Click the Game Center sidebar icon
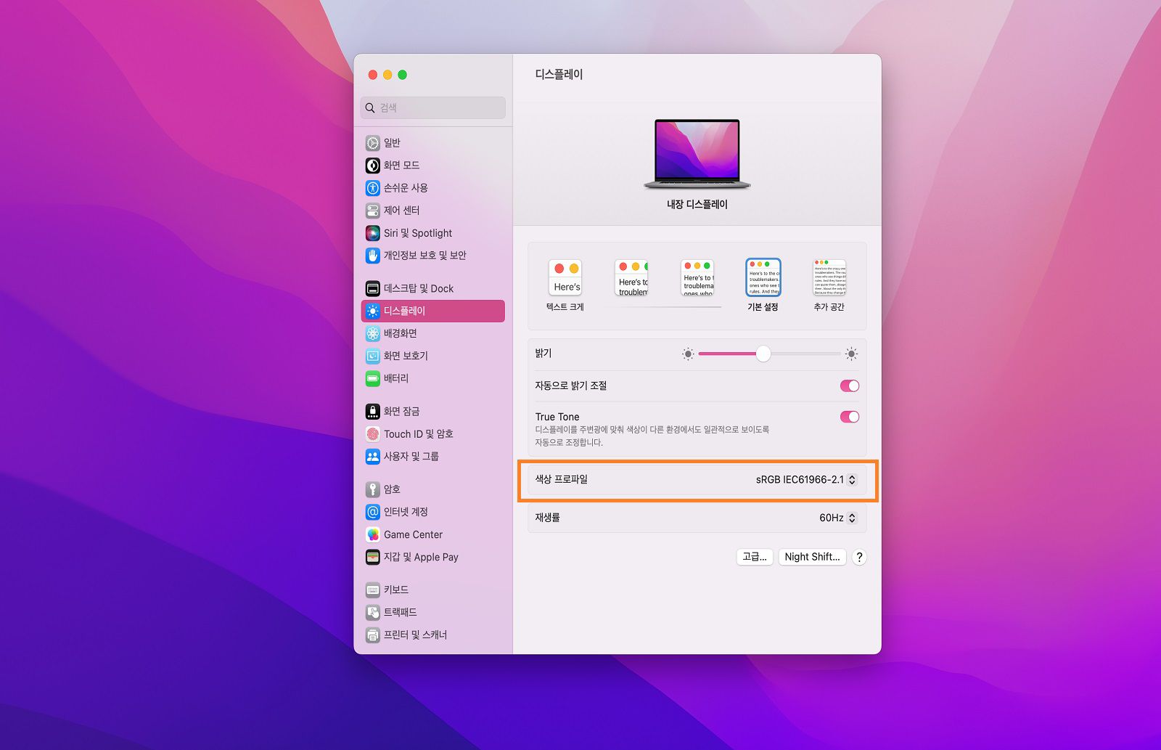This screenshot has width=1161, height=750. tap(413, 534)
